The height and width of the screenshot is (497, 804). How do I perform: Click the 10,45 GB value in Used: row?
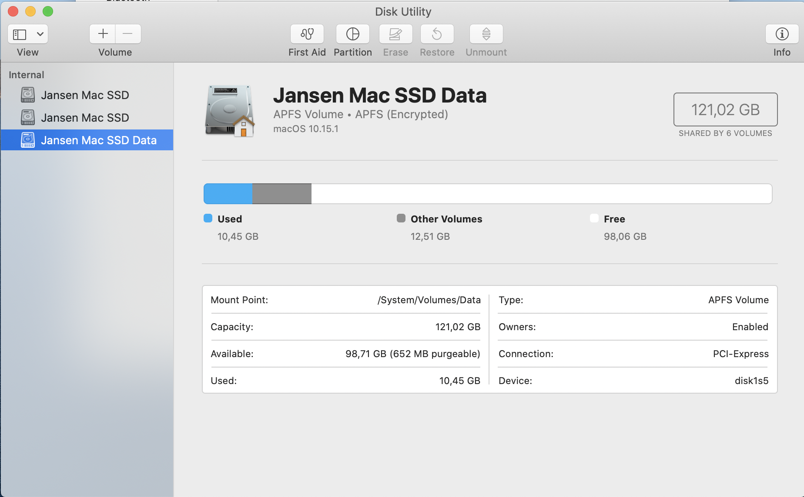[x=460, y=381]
